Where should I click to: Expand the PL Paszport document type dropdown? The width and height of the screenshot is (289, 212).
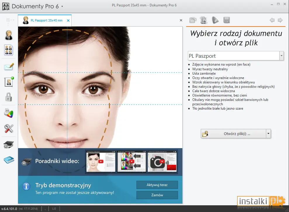[281, 56]
